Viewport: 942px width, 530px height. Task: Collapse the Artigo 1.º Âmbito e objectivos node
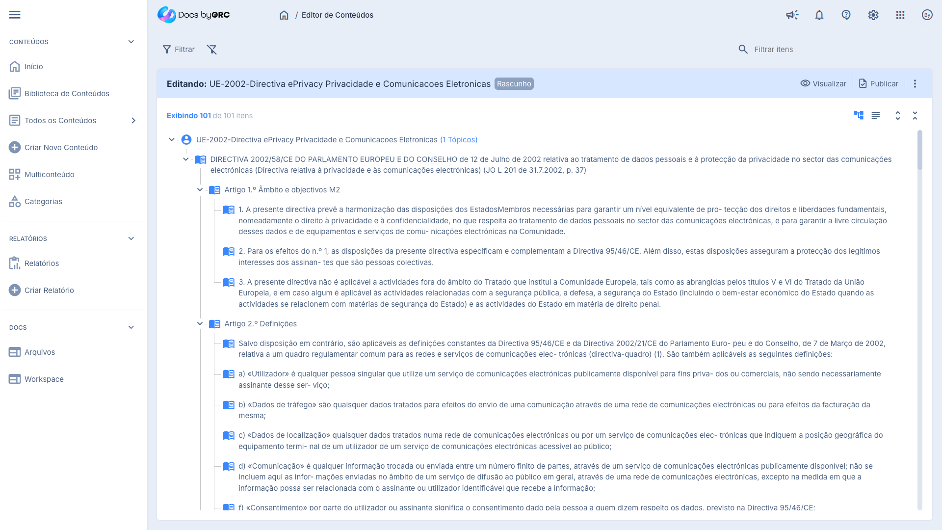[200, 190]
